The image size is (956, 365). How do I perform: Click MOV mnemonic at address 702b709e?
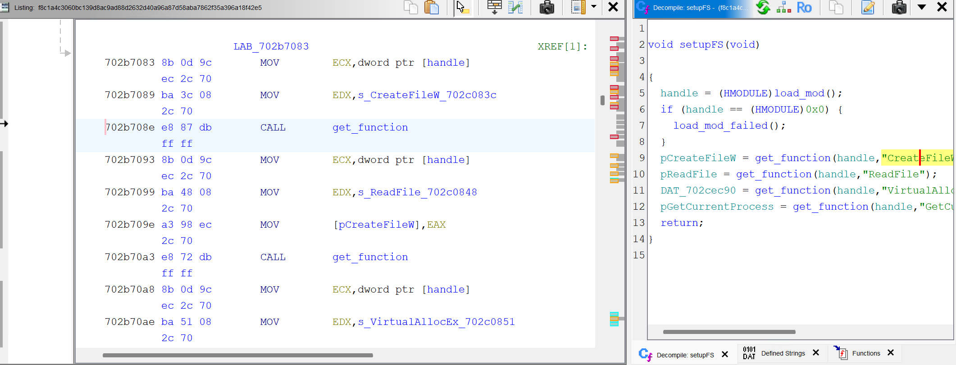click(270, 225)
